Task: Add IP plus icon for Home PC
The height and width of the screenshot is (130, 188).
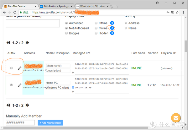Action: (73, 92)
